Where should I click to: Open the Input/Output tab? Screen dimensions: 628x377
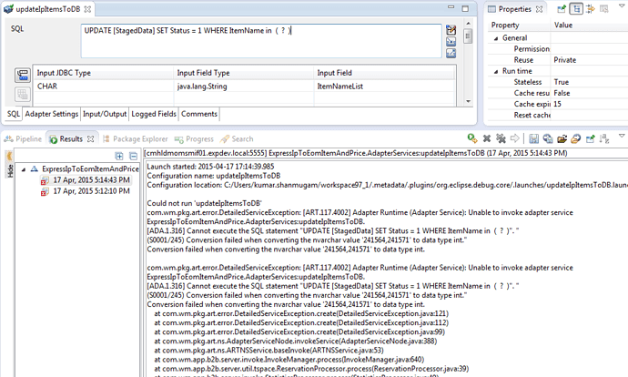click(x=105, y=114)
